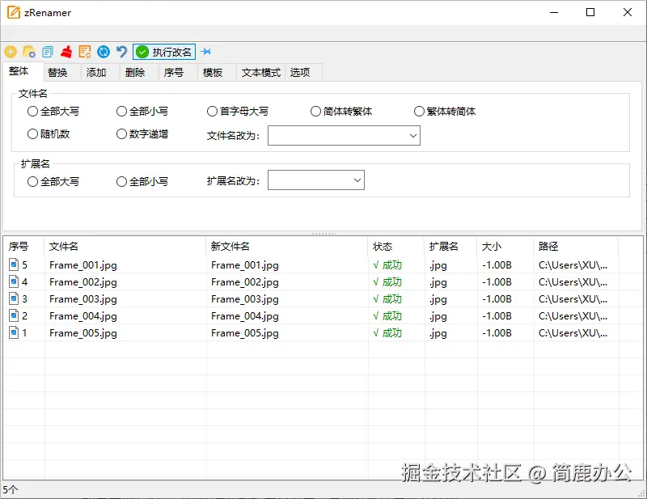Select Frame_001.jpg in 文件名 column
This screenshot has width=647, height=499.
[x=83, y=265]
